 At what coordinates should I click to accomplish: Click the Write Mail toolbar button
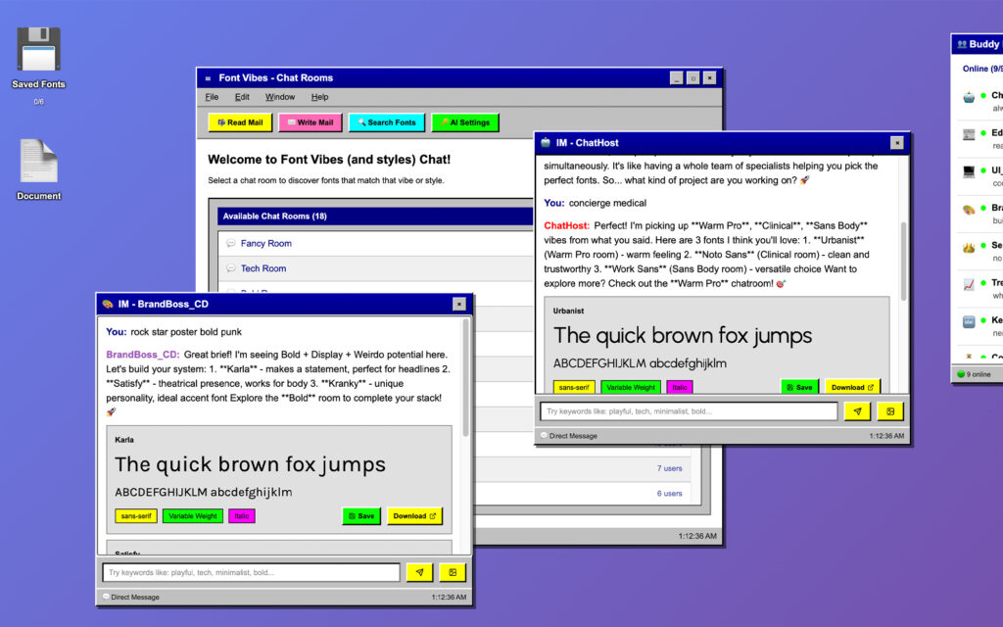pyautogui.click(x=310, y=122)
